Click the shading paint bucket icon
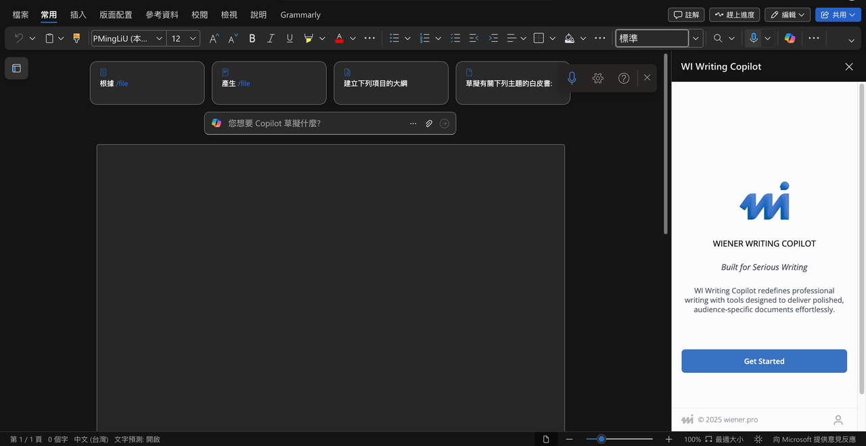866x446 pixels. tap(569, 39)
